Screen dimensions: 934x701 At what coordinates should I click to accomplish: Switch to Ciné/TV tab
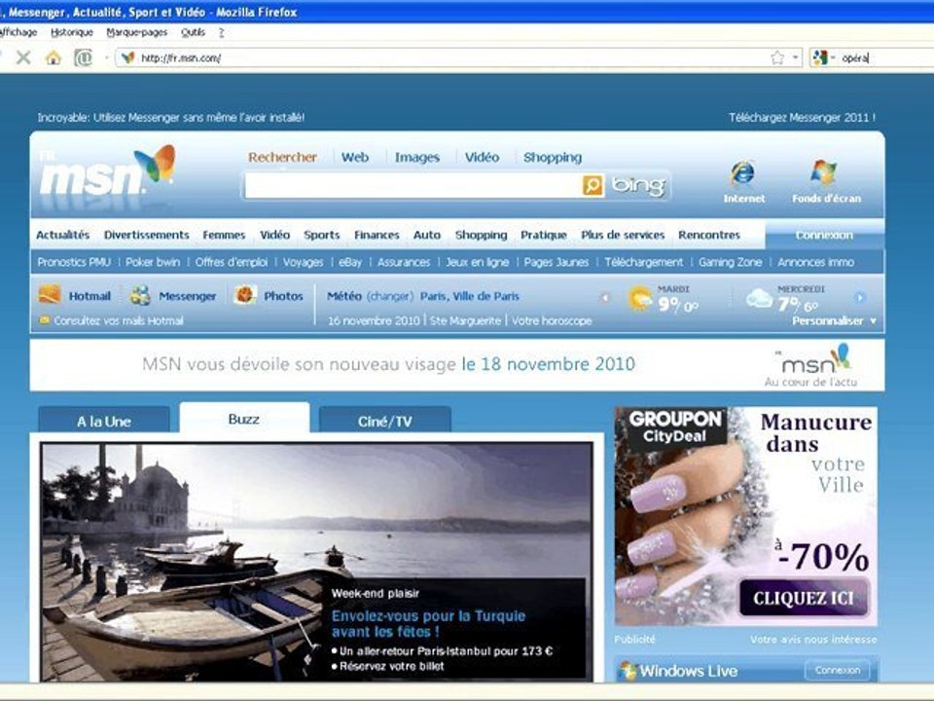tap(385, 422)
